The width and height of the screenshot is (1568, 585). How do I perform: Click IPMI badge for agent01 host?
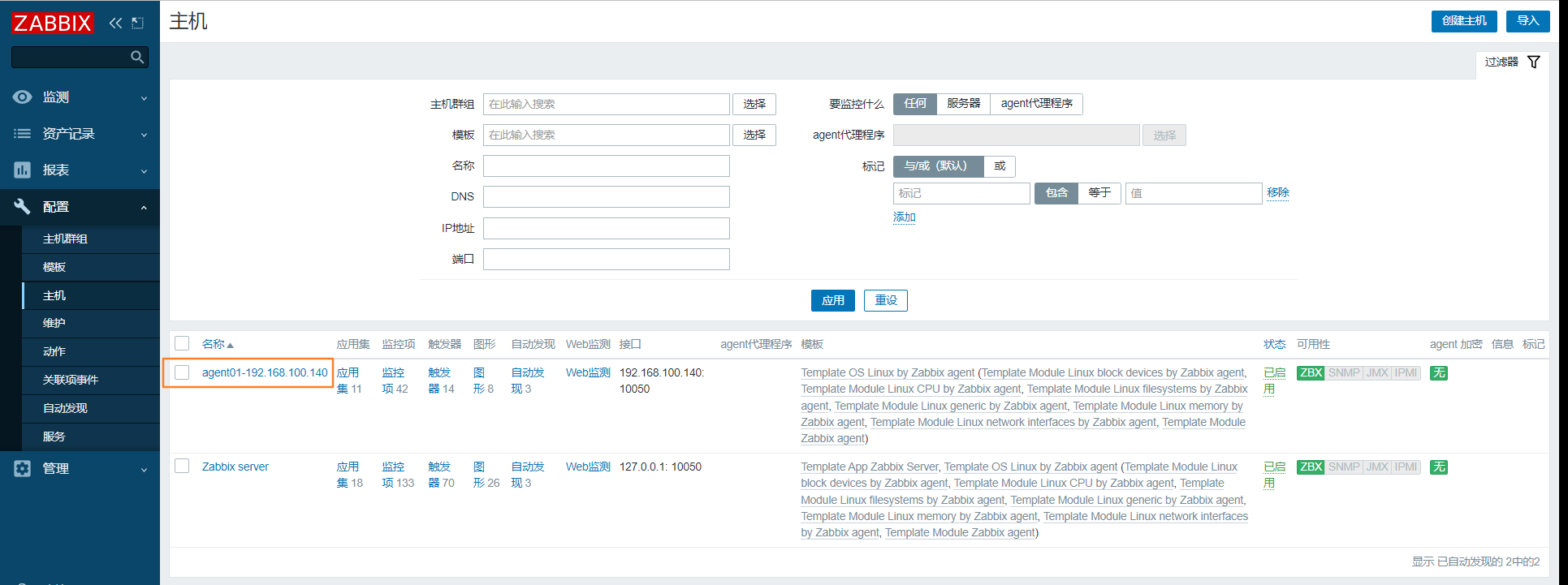pos(1406,373)
